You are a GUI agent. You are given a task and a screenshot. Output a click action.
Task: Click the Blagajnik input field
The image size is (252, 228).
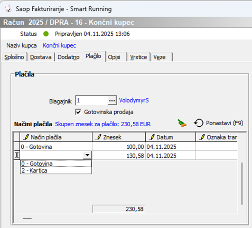click(x=92, y=101)
